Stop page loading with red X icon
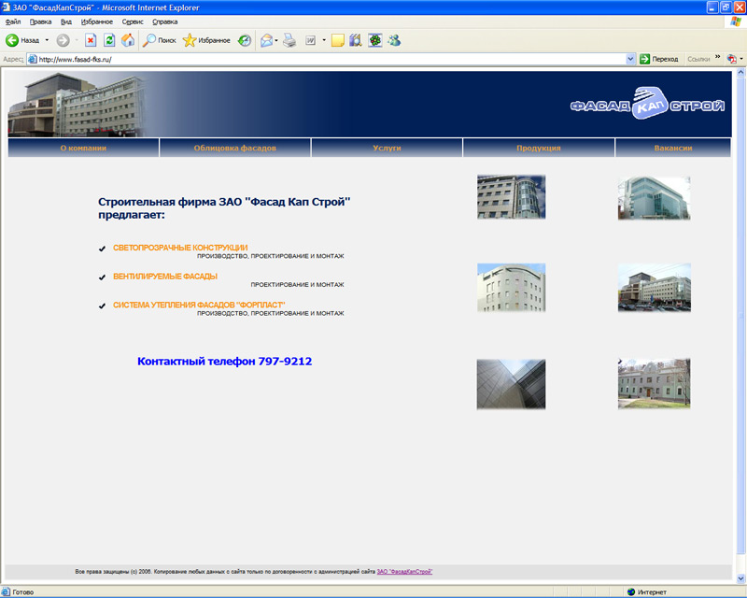This screenshot has height=598, width=747. pos(91,40)
